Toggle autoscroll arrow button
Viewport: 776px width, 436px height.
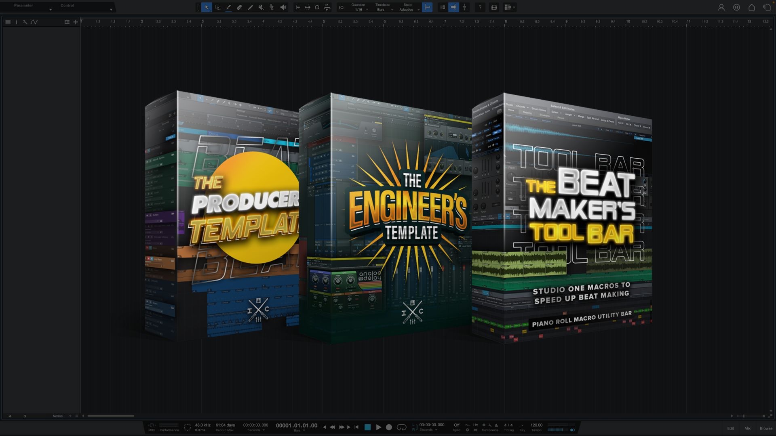453,7
